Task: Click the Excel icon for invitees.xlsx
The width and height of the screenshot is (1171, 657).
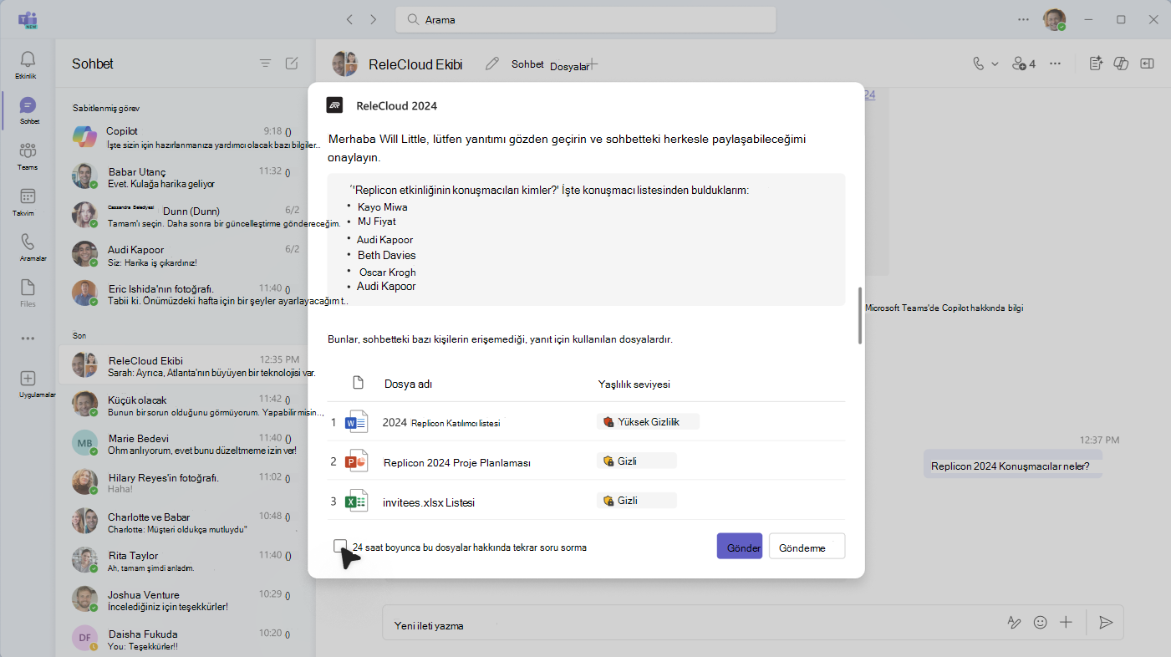Action: [x=358, y=501]
